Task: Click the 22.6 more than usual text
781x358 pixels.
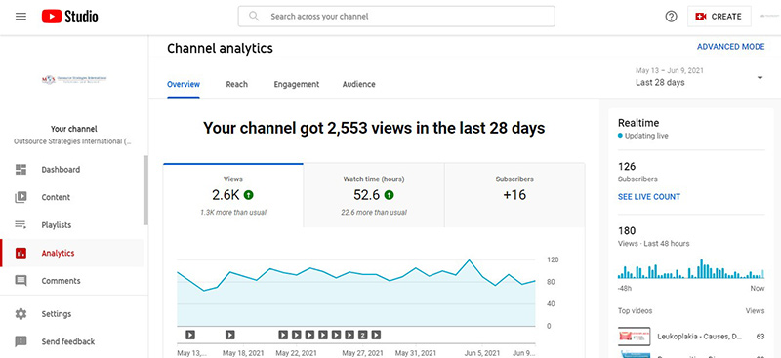Action: [x=374, y=212]
